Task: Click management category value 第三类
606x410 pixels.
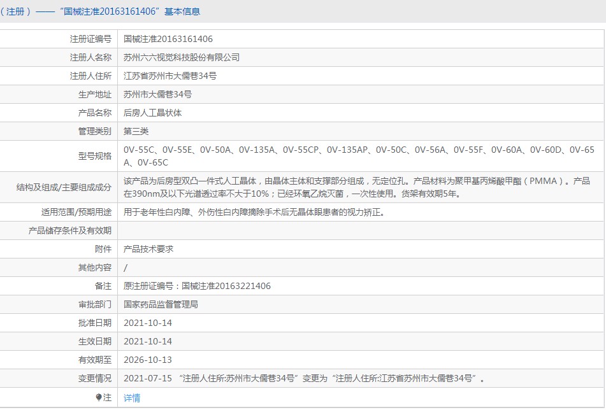Action: click(136, 131)
